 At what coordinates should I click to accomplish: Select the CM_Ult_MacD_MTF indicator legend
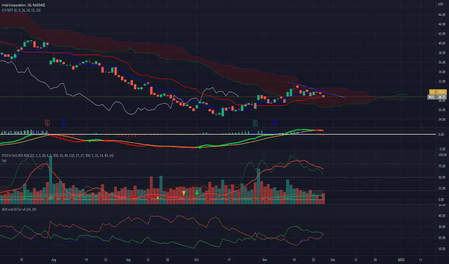(25, 132)
